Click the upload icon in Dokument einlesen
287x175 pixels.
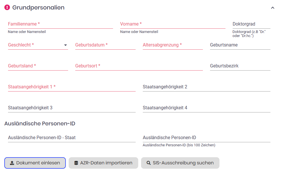(12, 163)
